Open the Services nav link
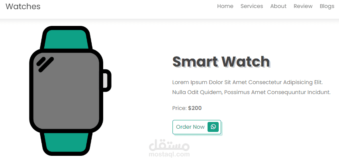339x161 pixels. pyautogui.click(x=252, y=6)
